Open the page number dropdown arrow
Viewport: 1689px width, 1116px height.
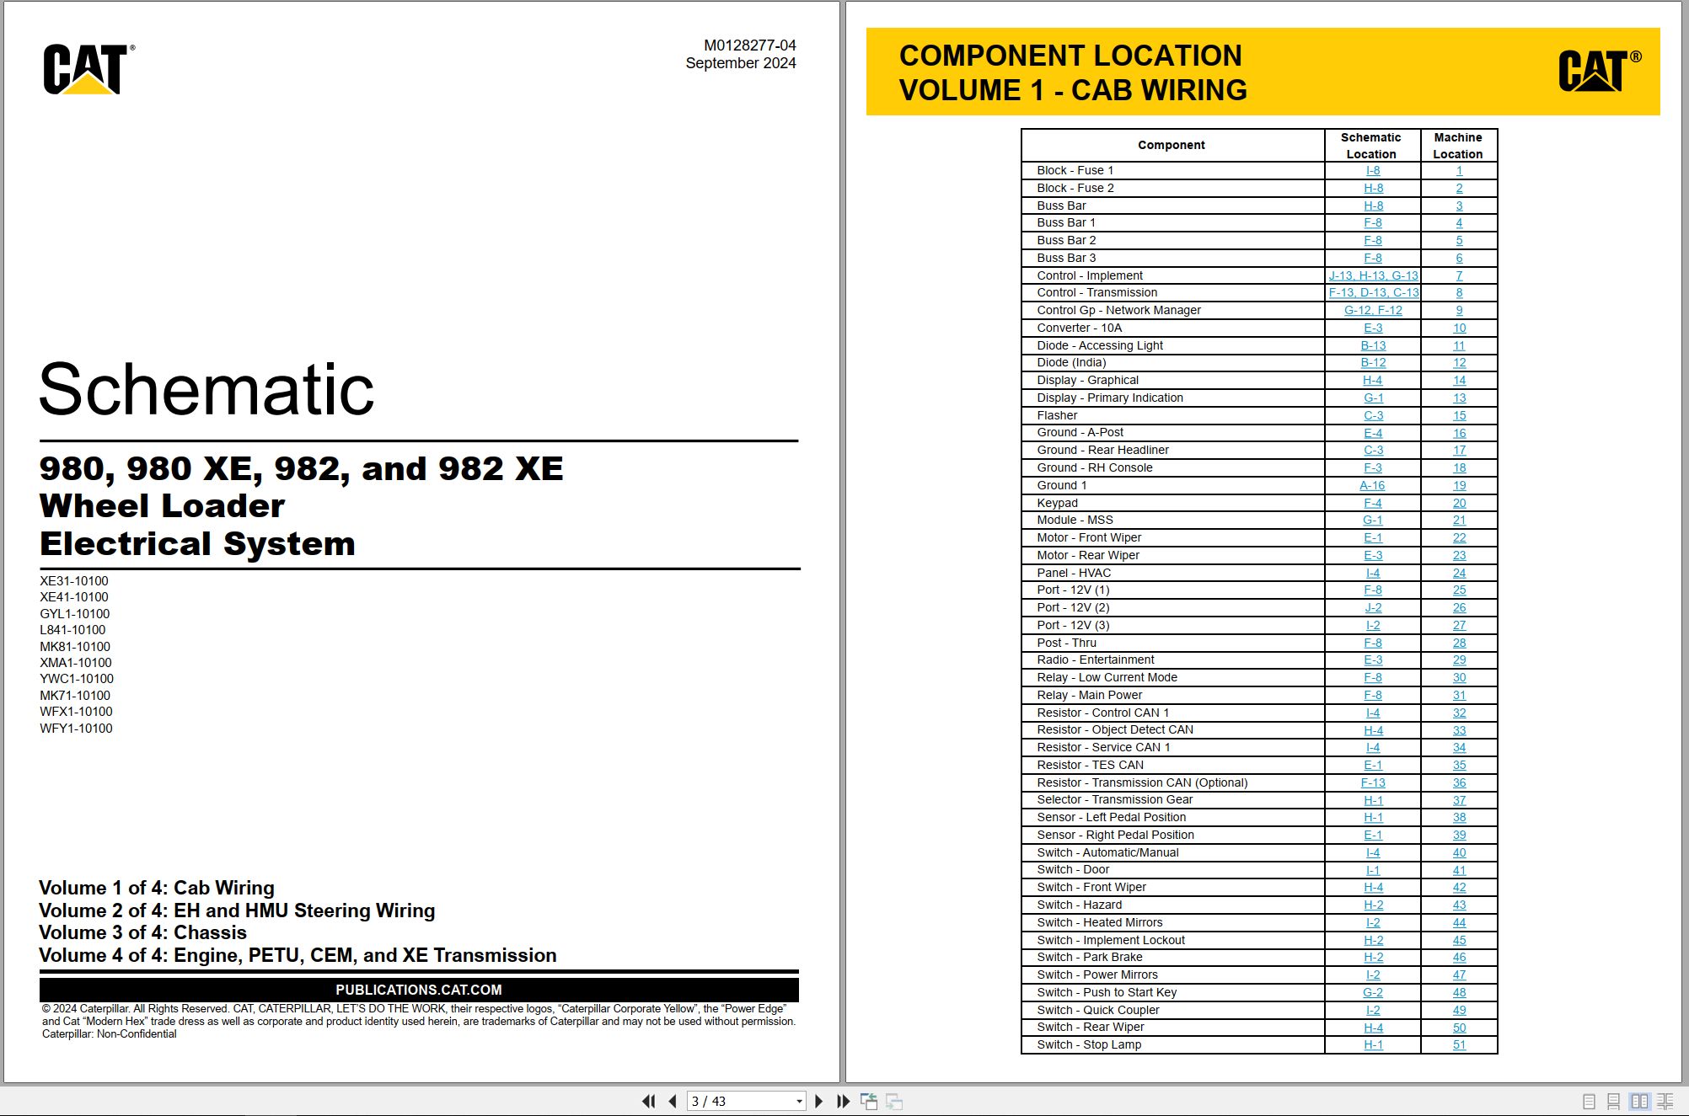(799, 1102)
